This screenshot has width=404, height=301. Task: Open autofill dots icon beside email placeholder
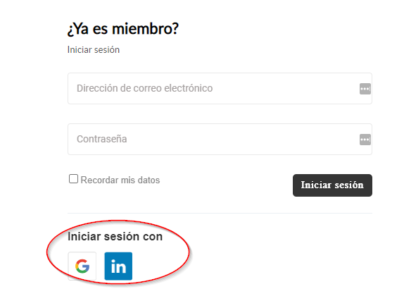click(x=365, y=89)
